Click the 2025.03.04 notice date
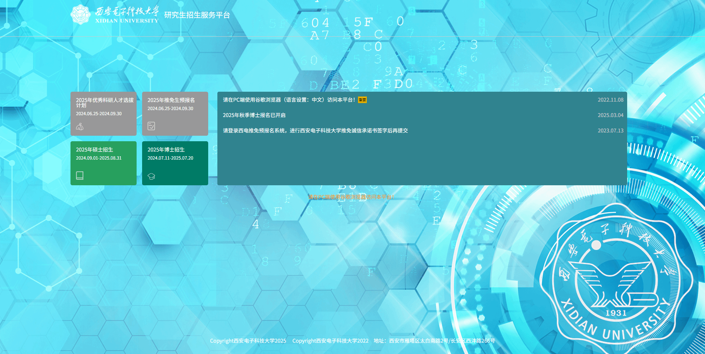Screen dimensions: 705x354 click(610, 115)
